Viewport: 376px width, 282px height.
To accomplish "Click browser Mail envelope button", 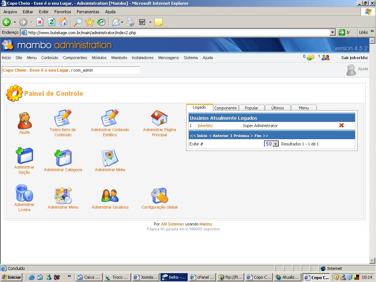I will pyautogui.click(x=116, y=22).
